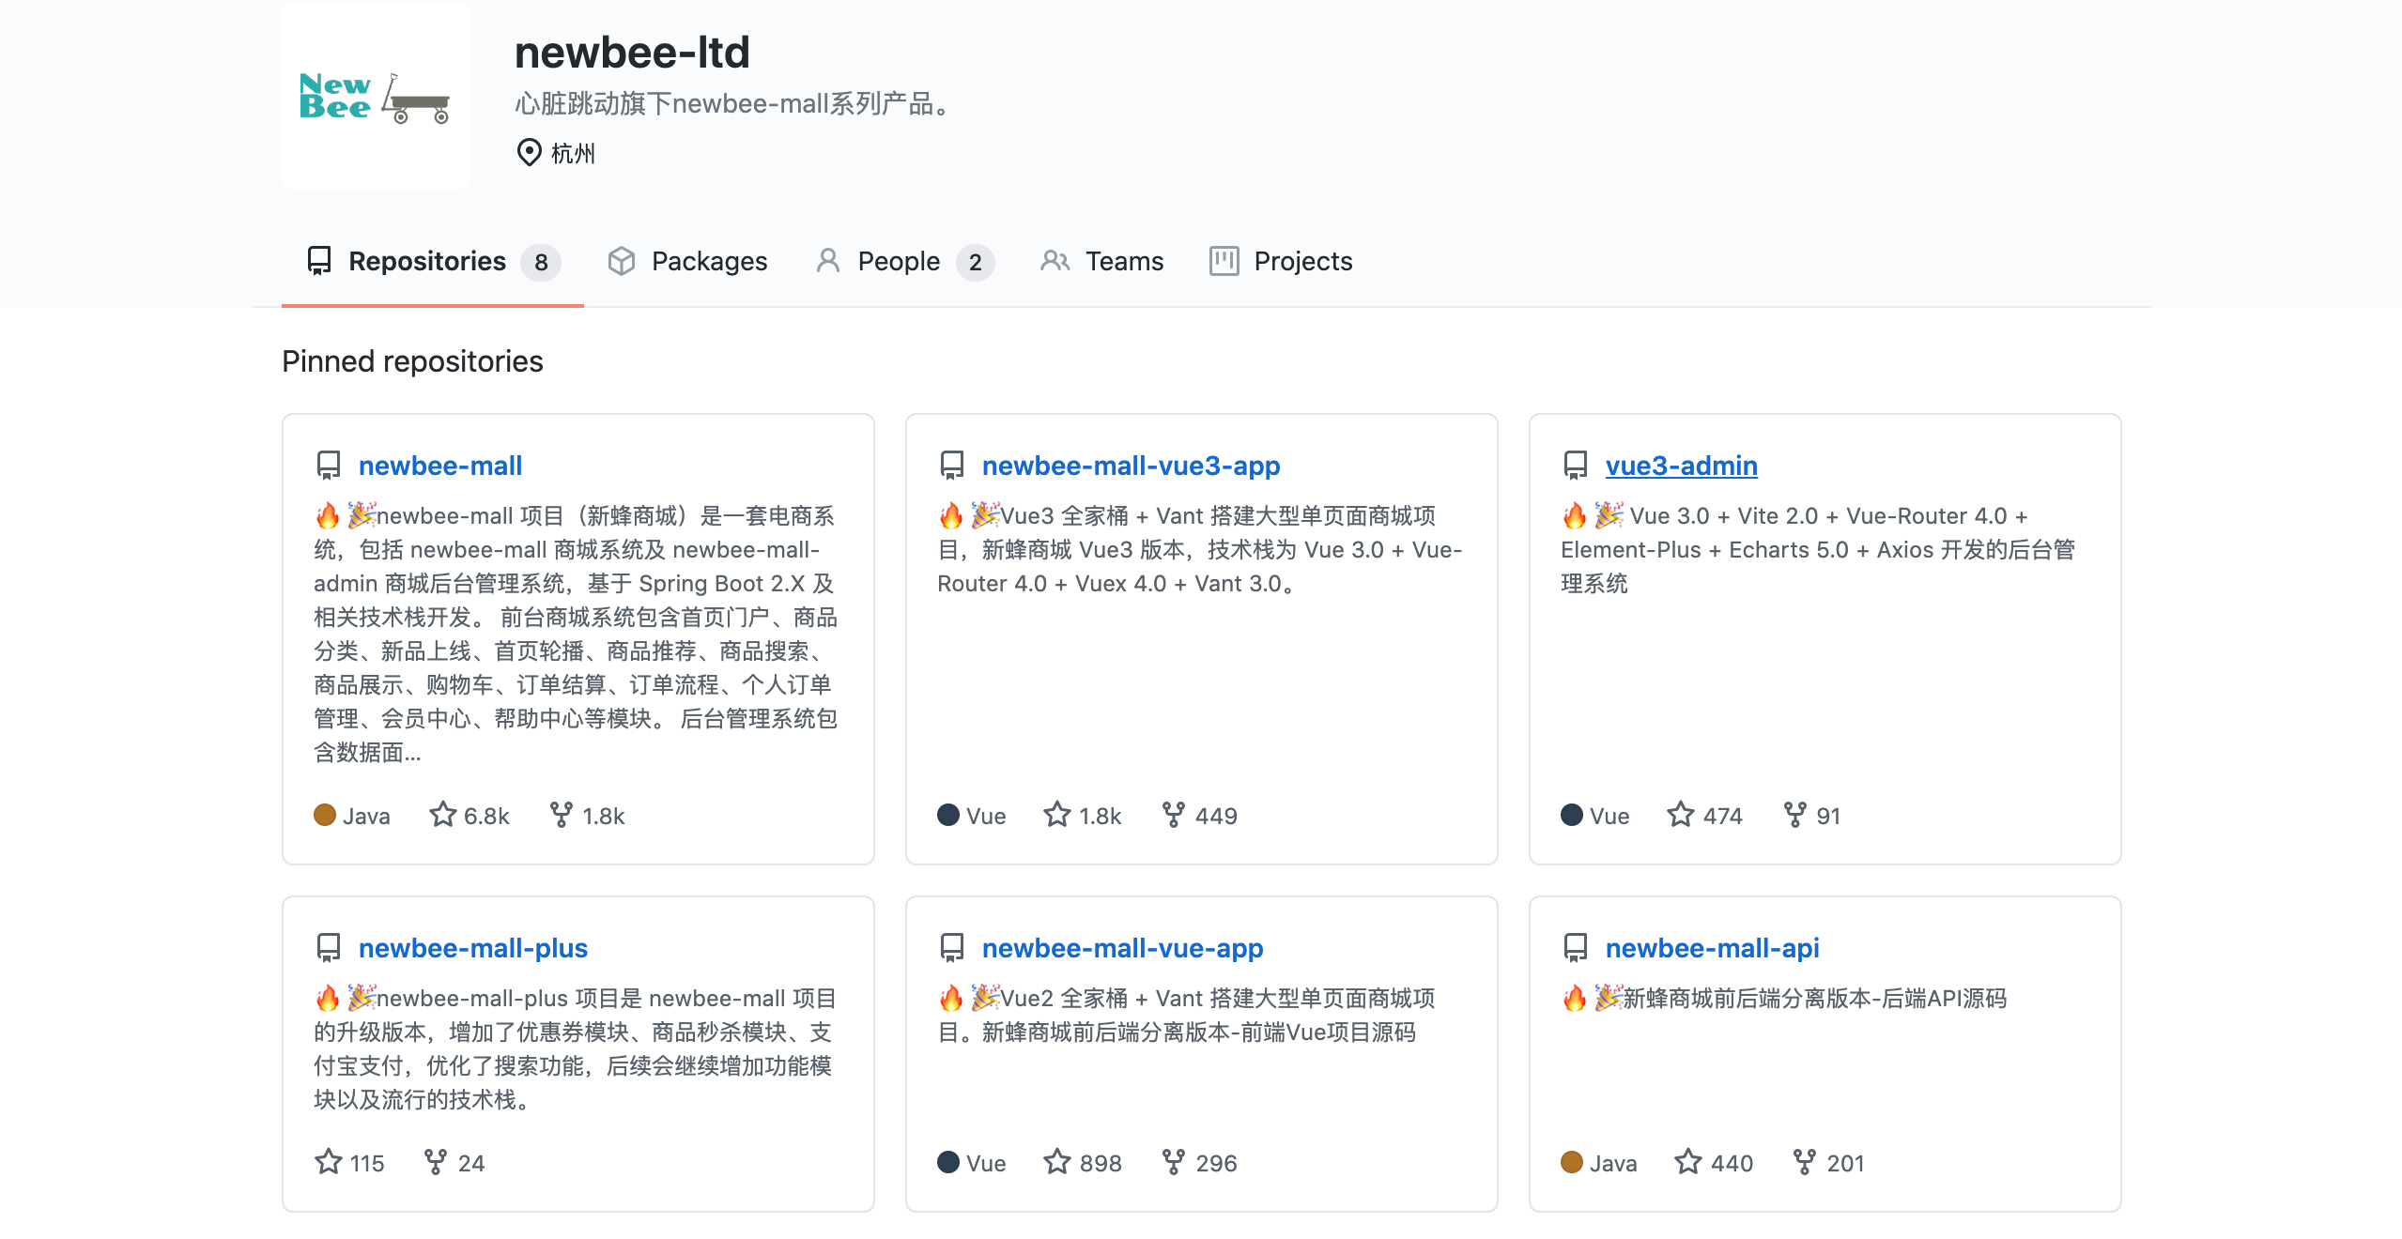This screenshot has height=1239, width=2402.
Task: Open the Repositories tab
Action: coord(427,261)
